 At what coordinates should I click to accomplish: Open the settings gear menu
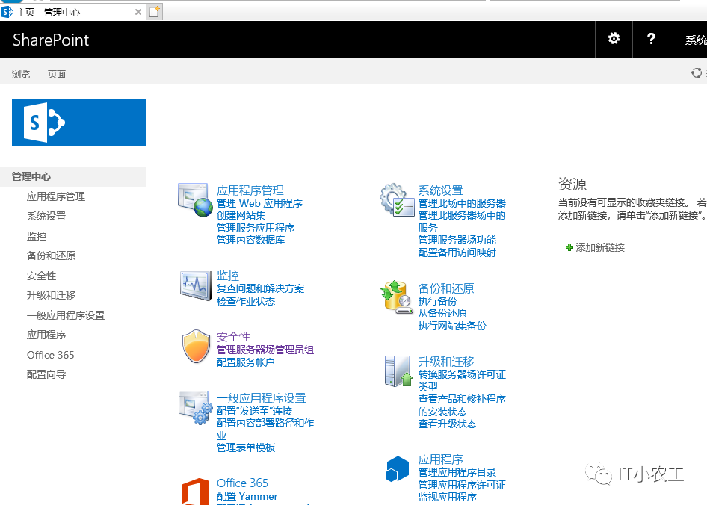(613, 39)
